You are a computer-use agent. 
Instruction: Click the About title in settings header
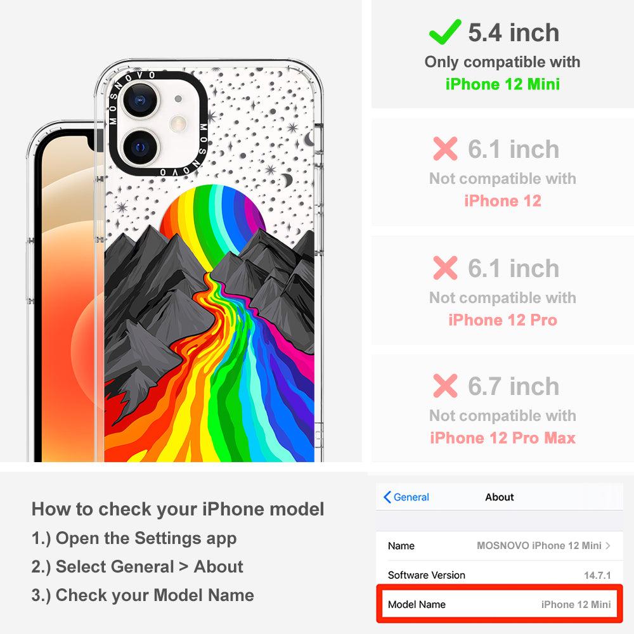coord(500,497)
